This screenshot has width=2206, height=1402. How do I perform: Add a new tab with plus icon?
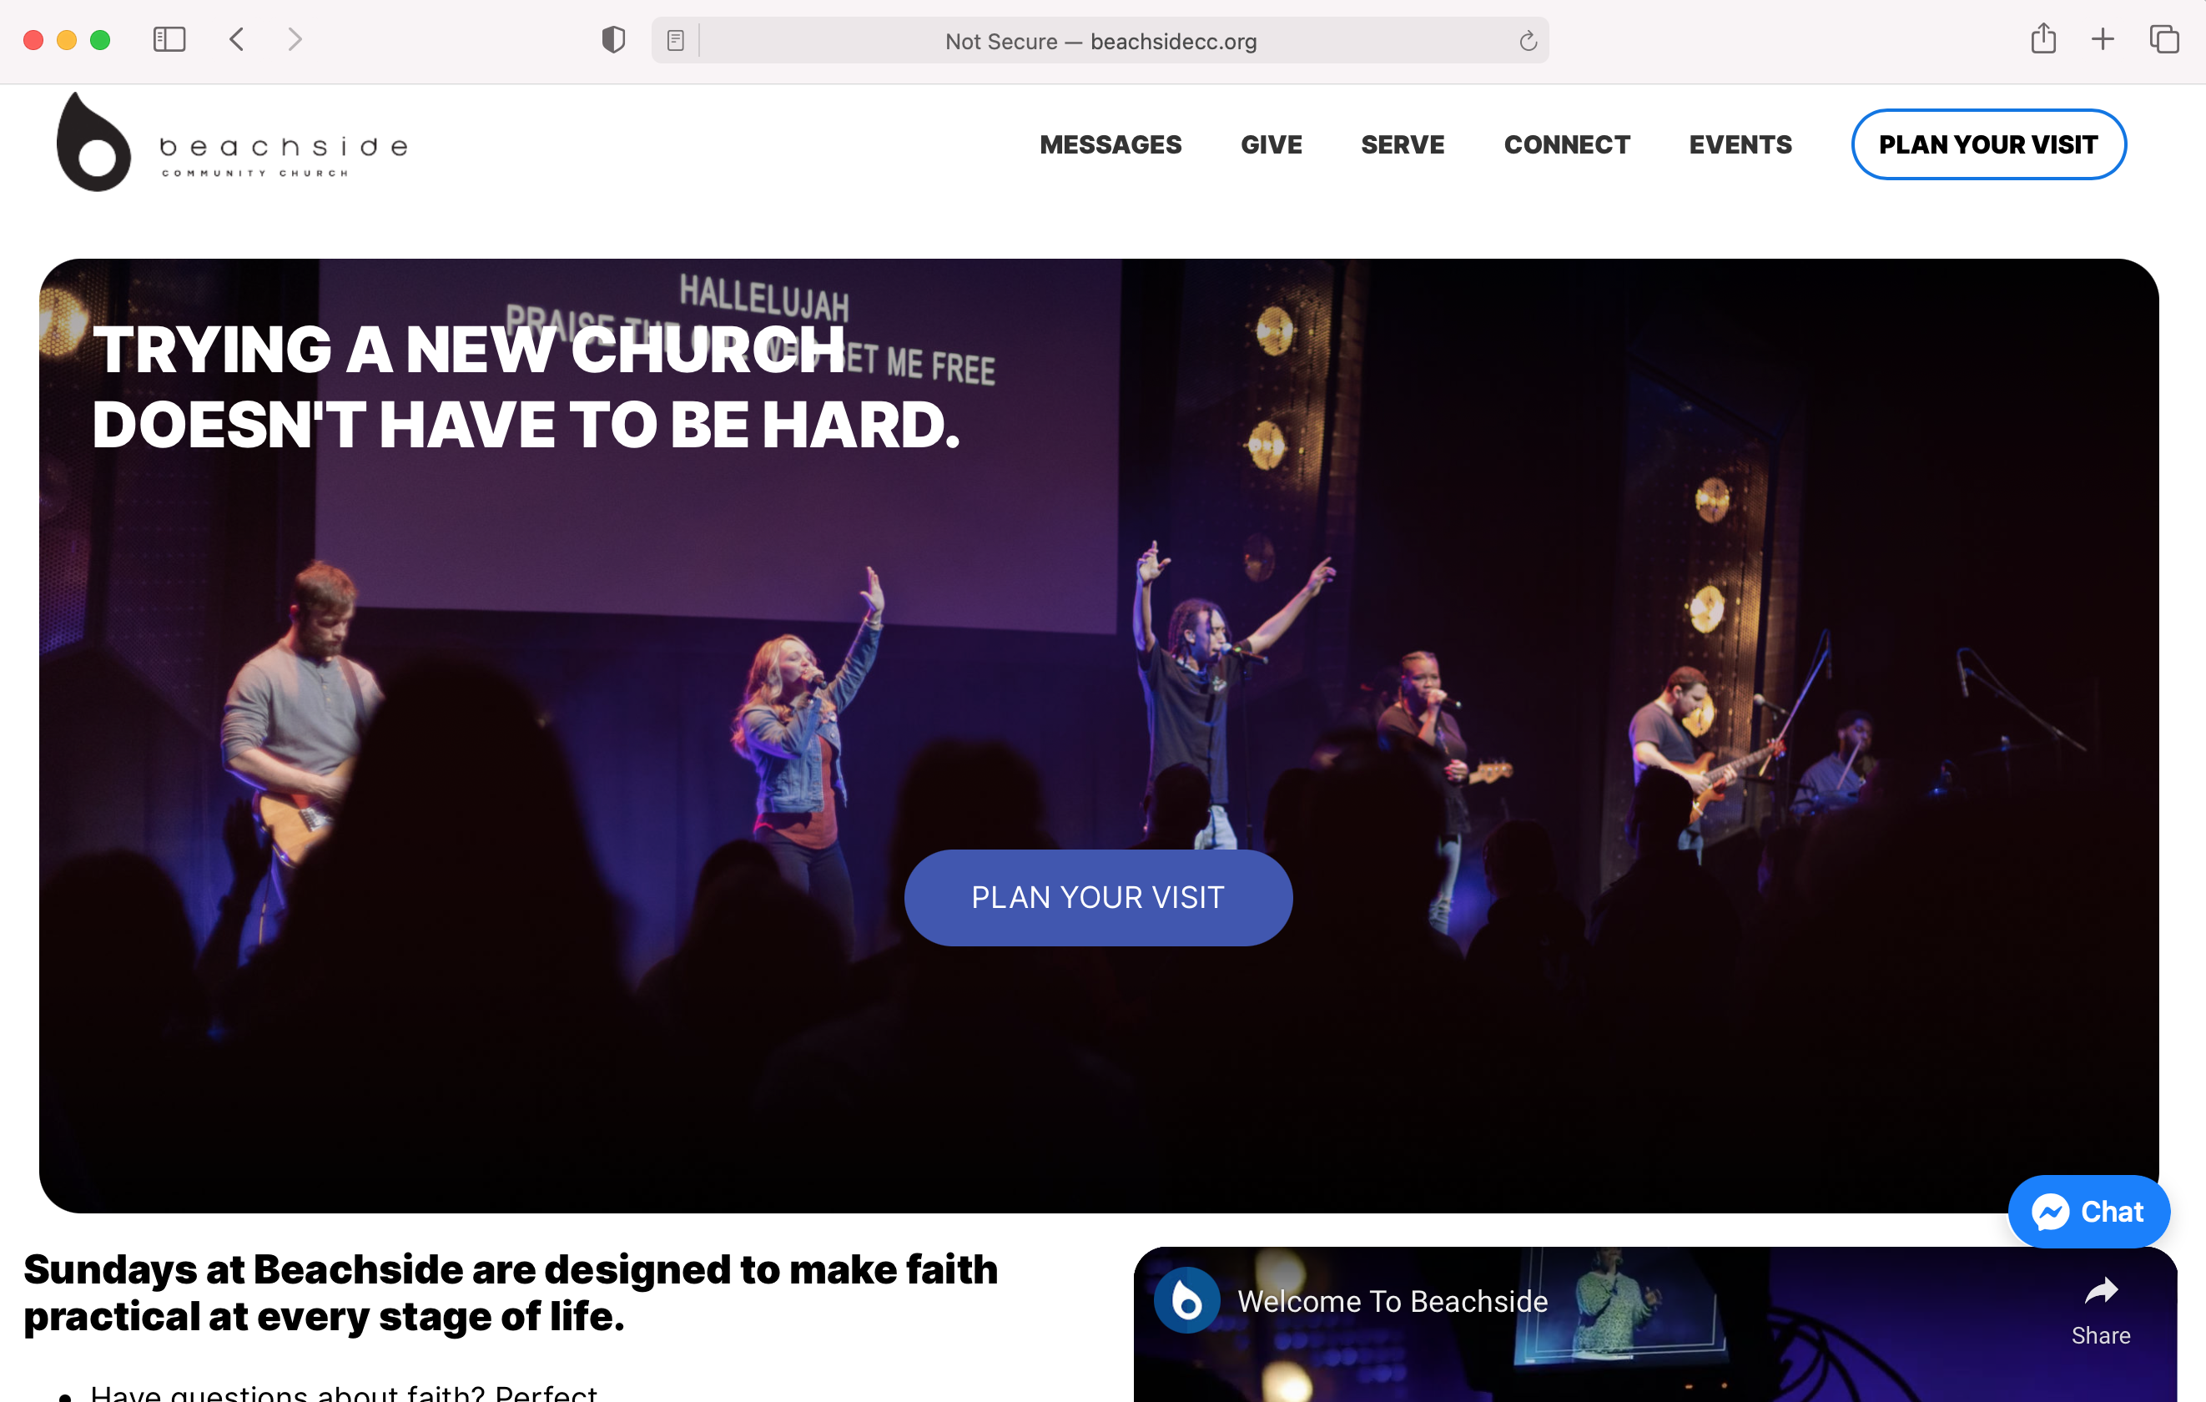(x=2103, y=39)
